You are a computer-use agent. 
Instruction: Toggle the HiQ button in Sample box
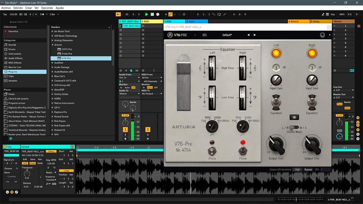25,163
